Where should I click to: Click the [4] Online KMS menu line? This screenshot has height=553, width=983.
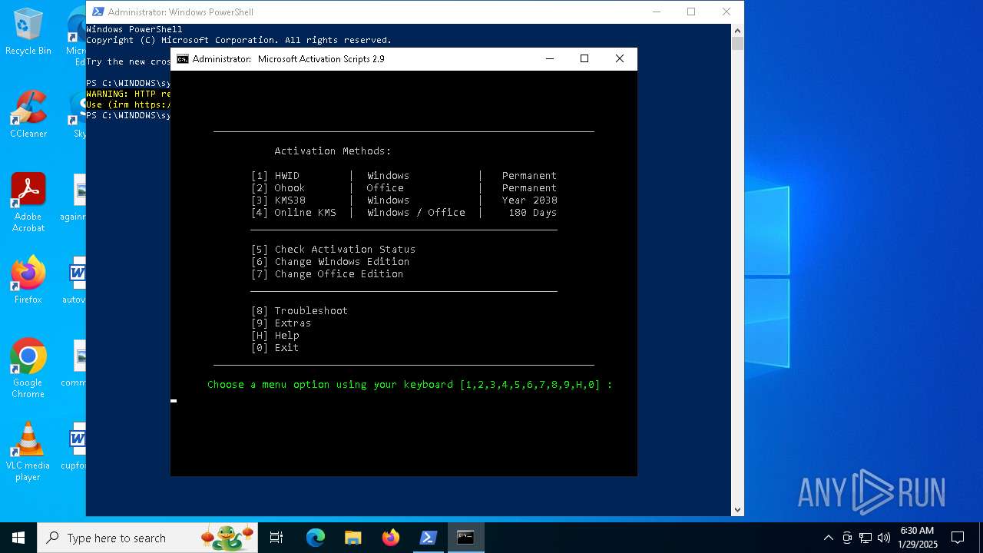tap(404, 213)
